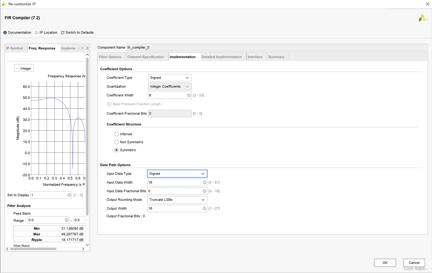Click the Vivado icon in the title bar
Screen dimensions: 432x273
click(4, 4)
